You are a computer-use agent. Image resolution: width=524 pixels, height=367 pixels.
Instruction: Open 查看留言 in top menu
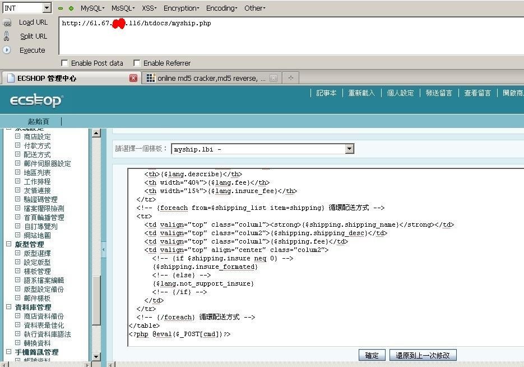[477, 93]
